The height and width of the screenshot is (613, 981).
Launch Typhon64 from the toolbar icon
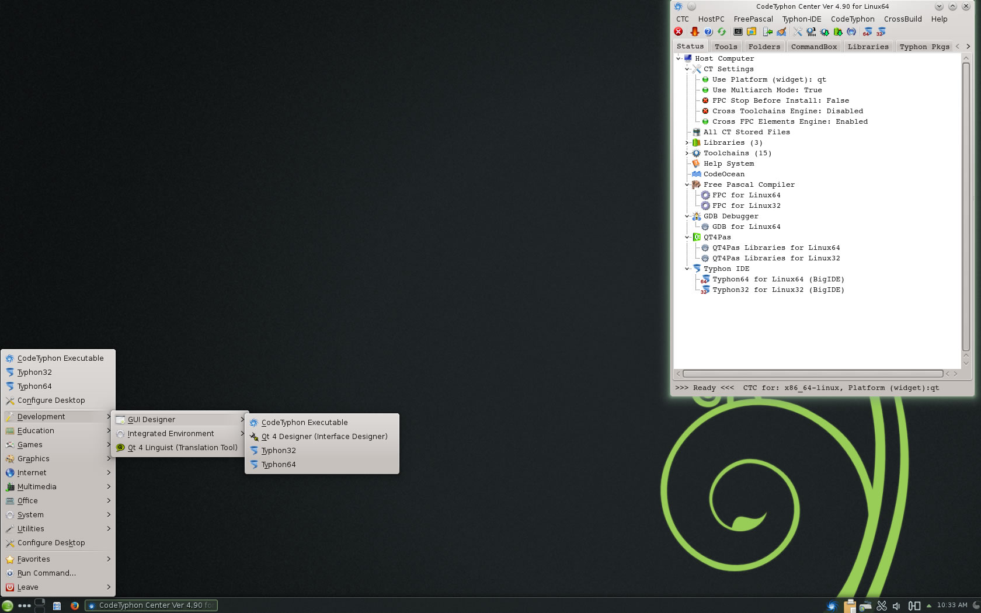[x=868, y=32]
